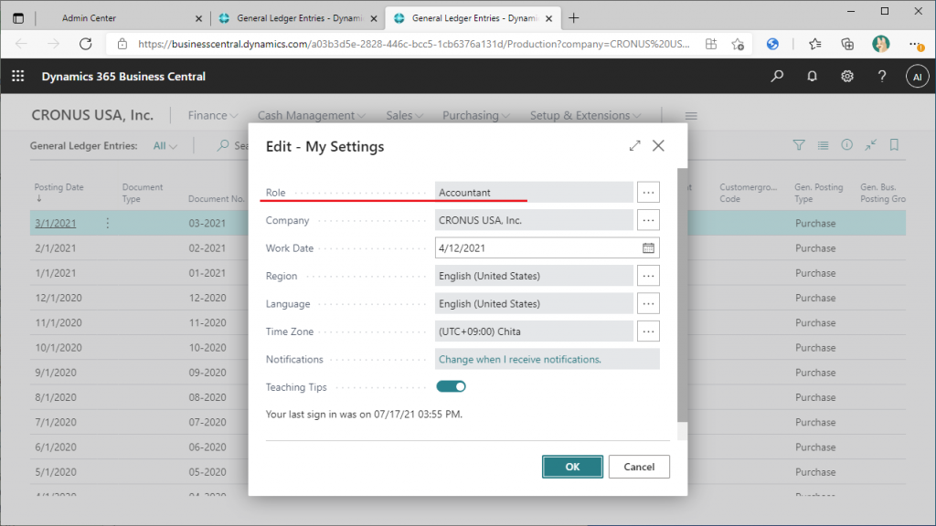Expand the Cash Management menu
This screenshot has width=936, height=526.
click(x=312, y=115)
